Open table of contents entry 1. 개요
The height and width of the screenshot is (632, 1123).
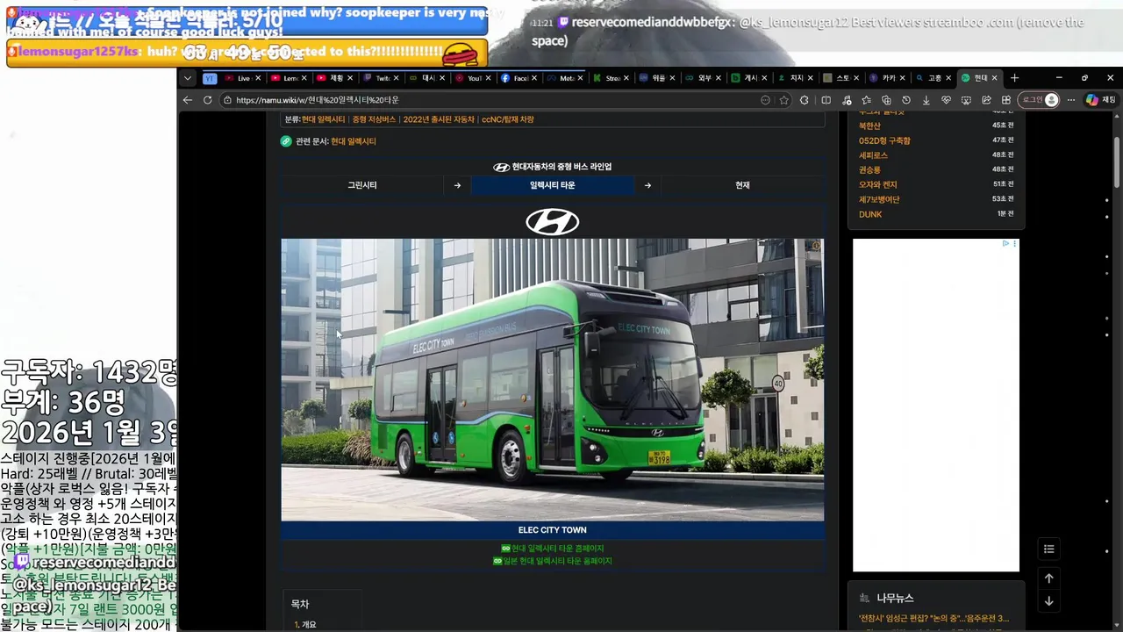[305, 625]
